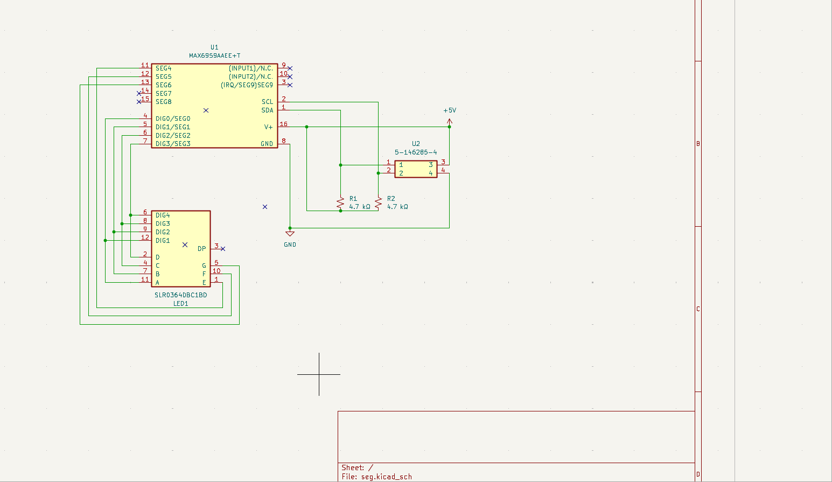This screenshot has width=832, height=482.
Task: Select no-connect flag on SEG7 pin 14
Action: [139, 93]
